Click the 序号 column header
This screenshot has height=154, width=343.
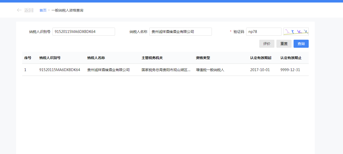pos(28,58)
